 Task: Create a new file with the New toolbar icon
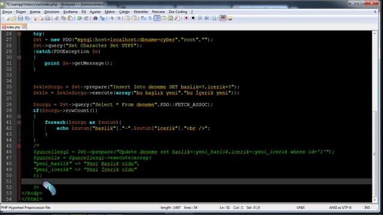7,19
